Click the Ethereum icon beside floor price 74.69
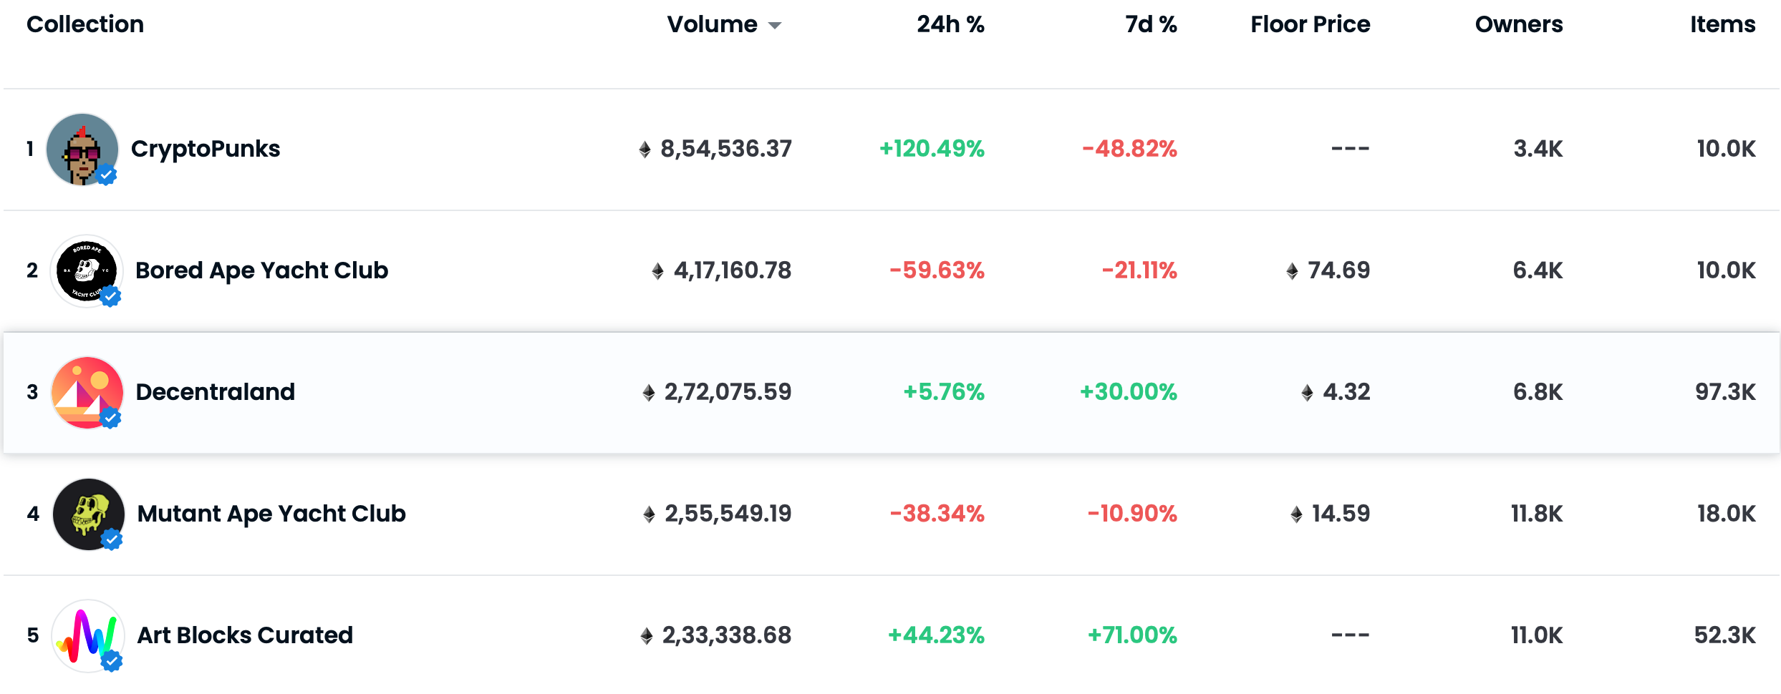Screen dimensions: 1781x694 click(x=1292, y=271)
